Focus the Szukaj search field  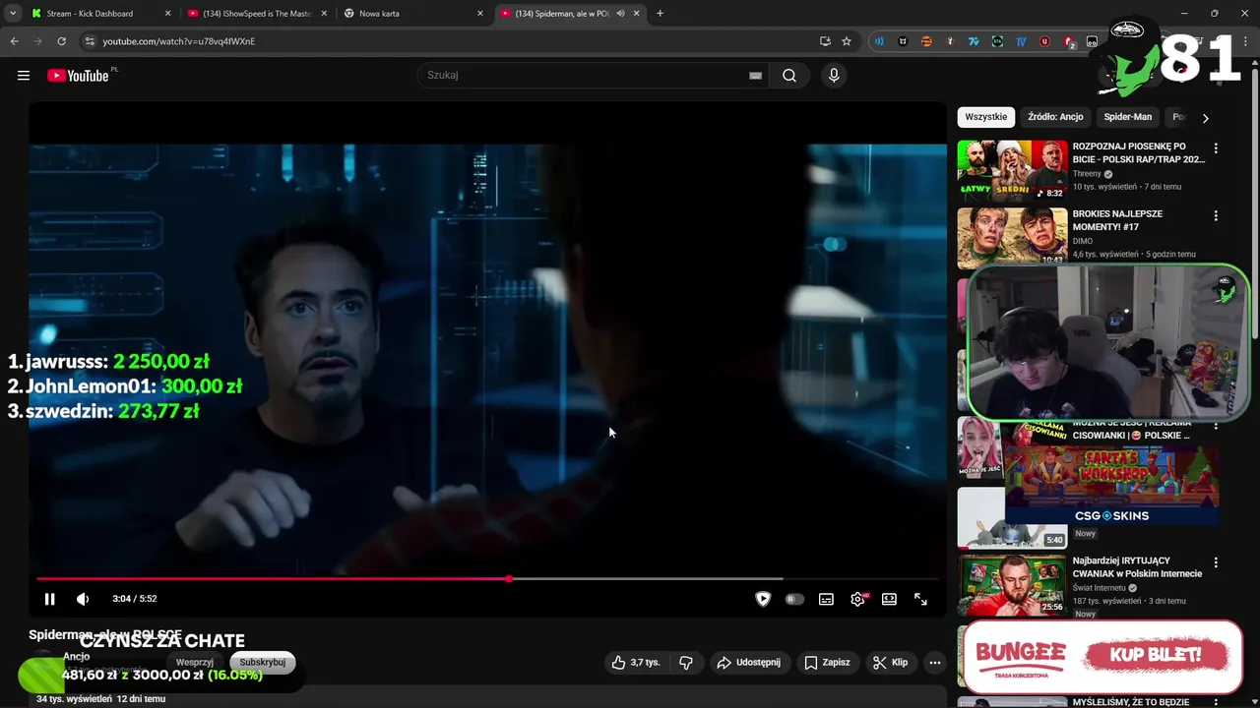591,76
